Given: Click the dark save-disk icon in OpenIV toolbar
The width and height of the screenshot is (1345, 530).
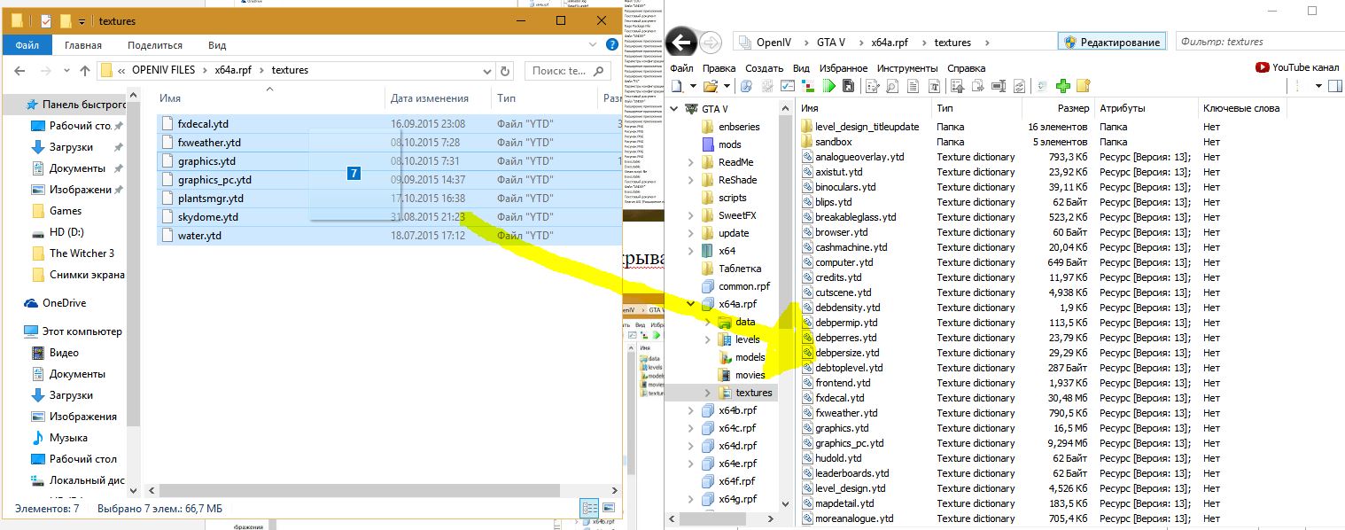Looking at the screenshot, I should (x=848, y=86).
